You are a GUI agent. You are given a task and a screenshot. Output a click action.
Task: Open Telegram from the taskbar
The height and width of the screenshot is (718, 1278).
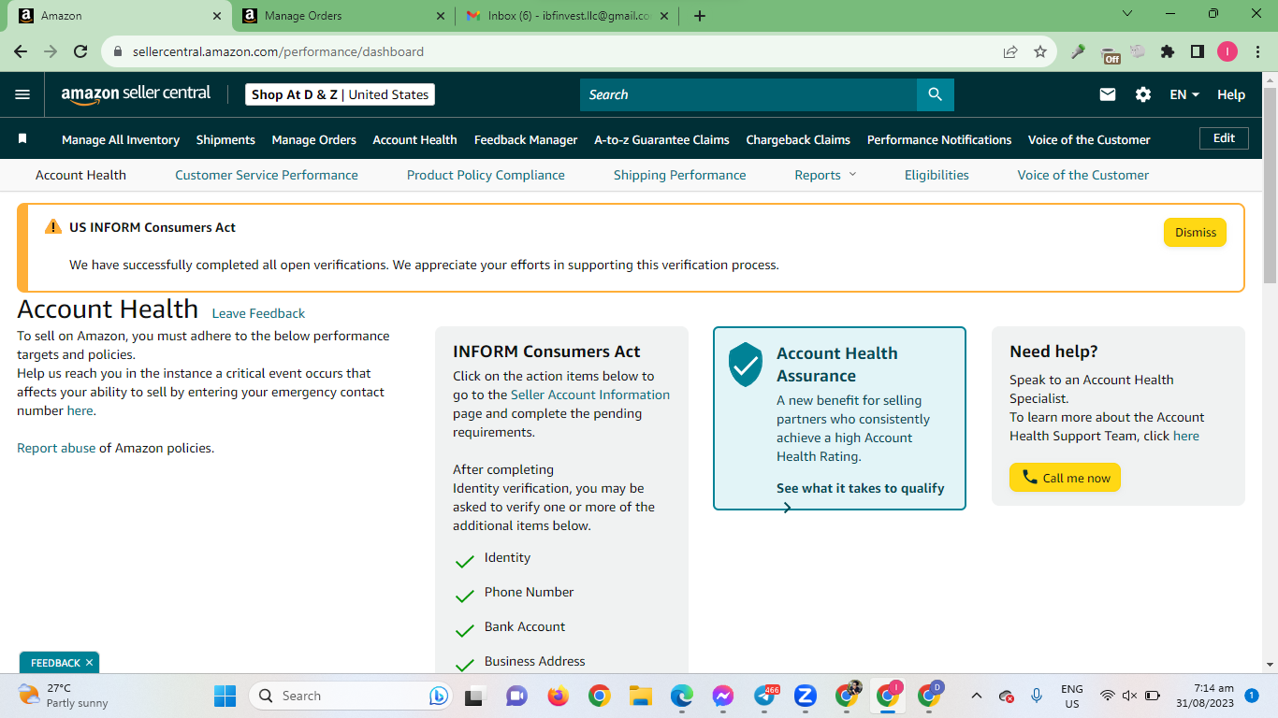[x=764, y=696]
